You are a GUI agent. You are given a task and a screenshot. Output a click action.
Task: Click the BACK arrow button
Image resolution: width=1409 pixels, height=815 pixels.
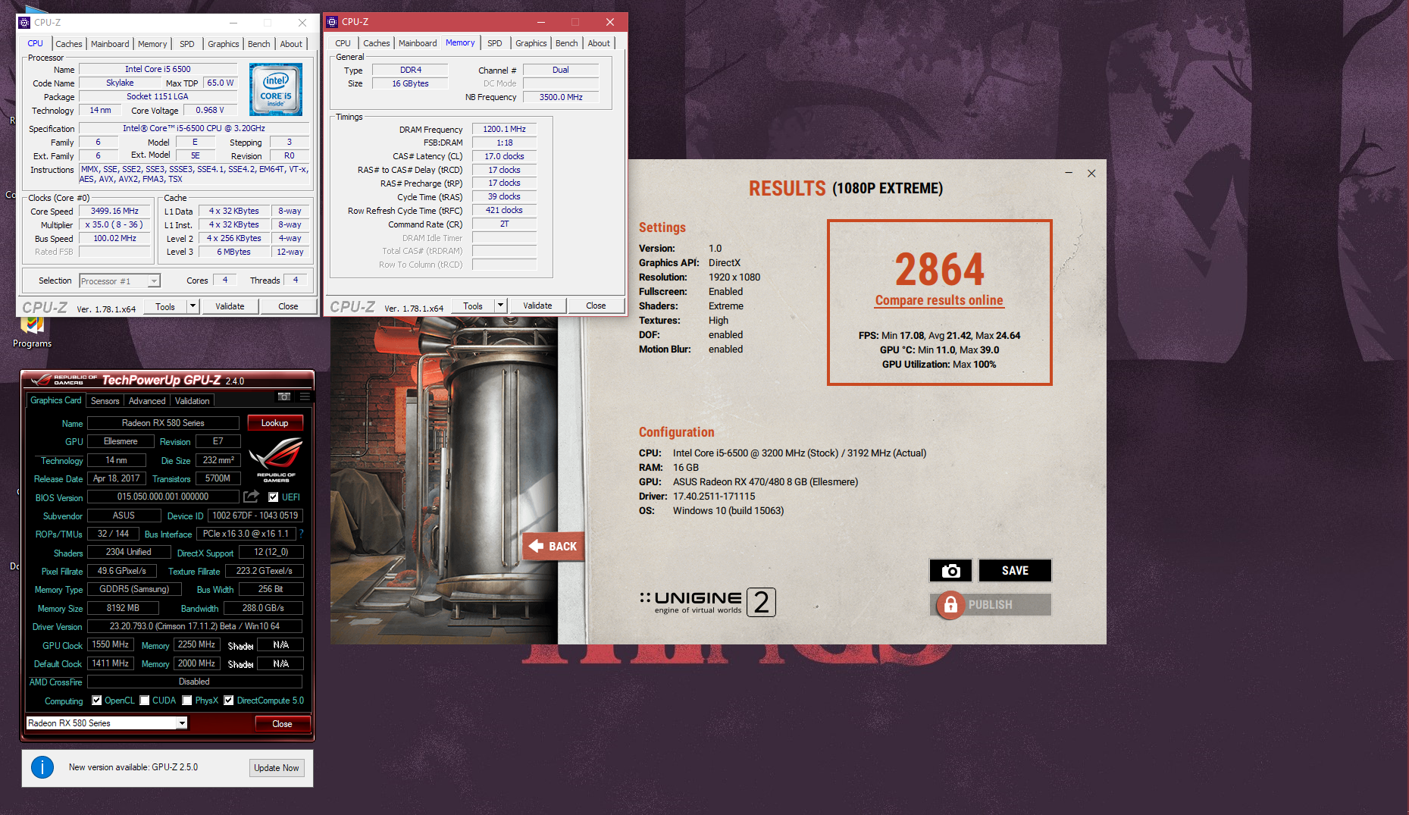coord(553,546)
